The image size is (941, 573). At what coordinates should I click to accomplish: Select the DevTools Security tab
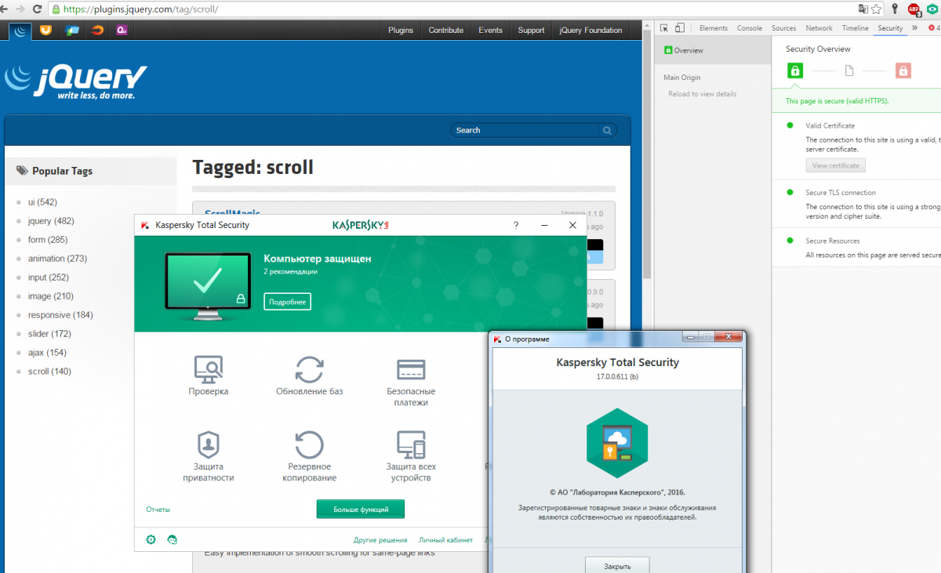pyautogui.click(x=891, y=28)
